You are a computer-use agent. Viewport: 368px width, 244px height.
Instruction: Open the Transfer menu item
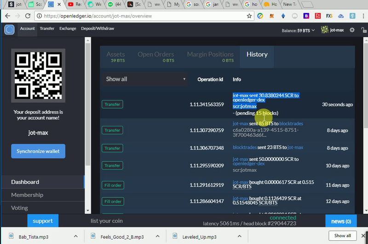(47, 28)
